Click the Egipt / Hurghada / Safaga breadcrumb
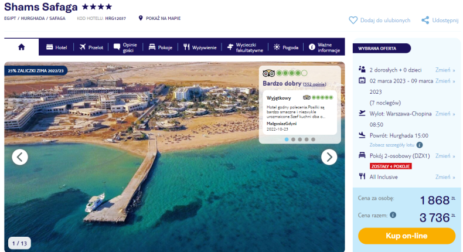Viewport: 463px width, 252px height. 35,18
